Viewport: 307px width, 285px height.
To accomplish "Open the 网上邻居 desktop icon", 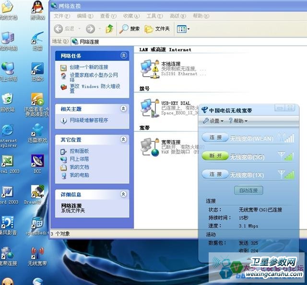I will point(8,71).
